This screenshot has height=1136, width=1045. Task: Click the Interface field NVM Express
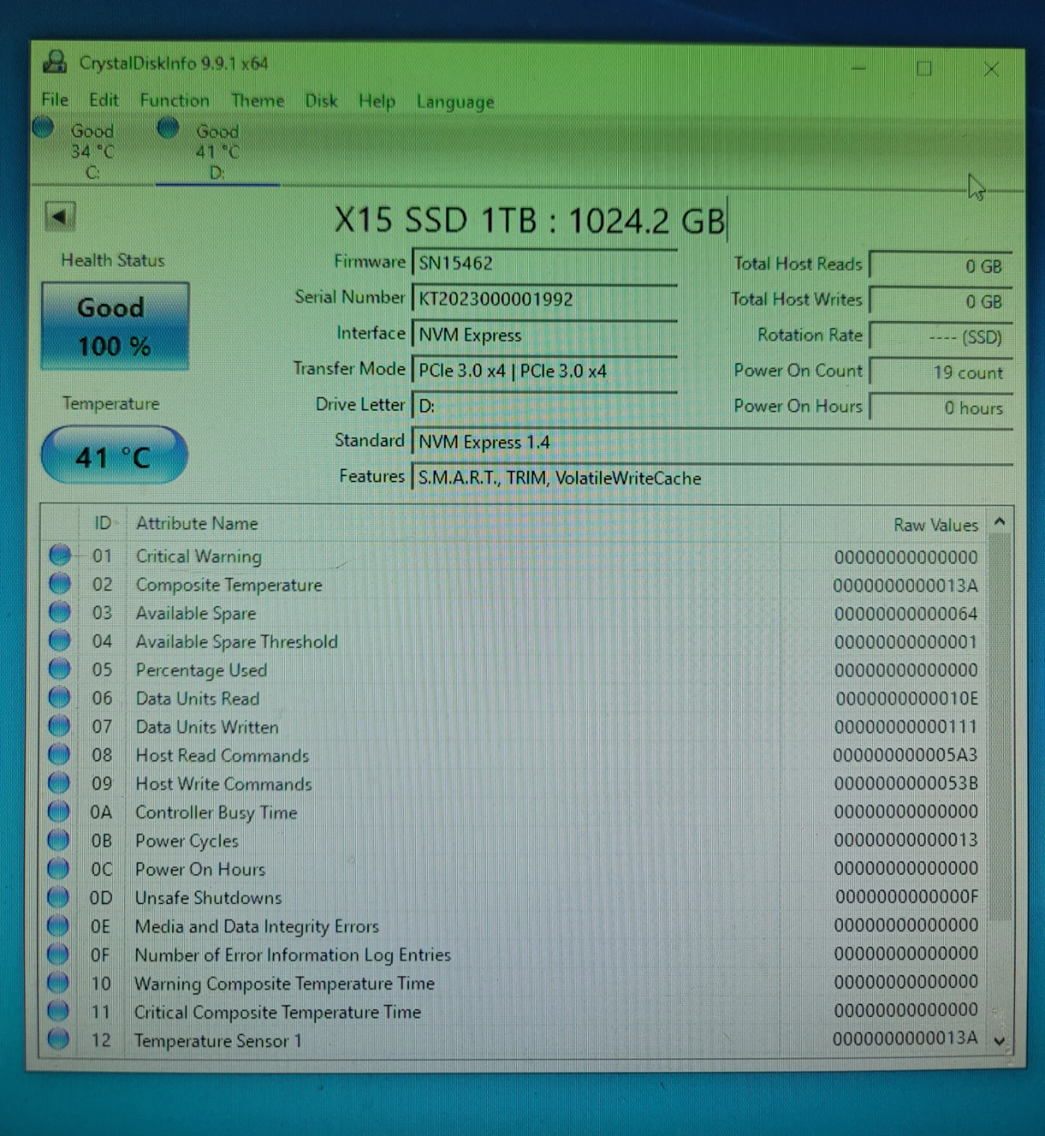[545, 334]
